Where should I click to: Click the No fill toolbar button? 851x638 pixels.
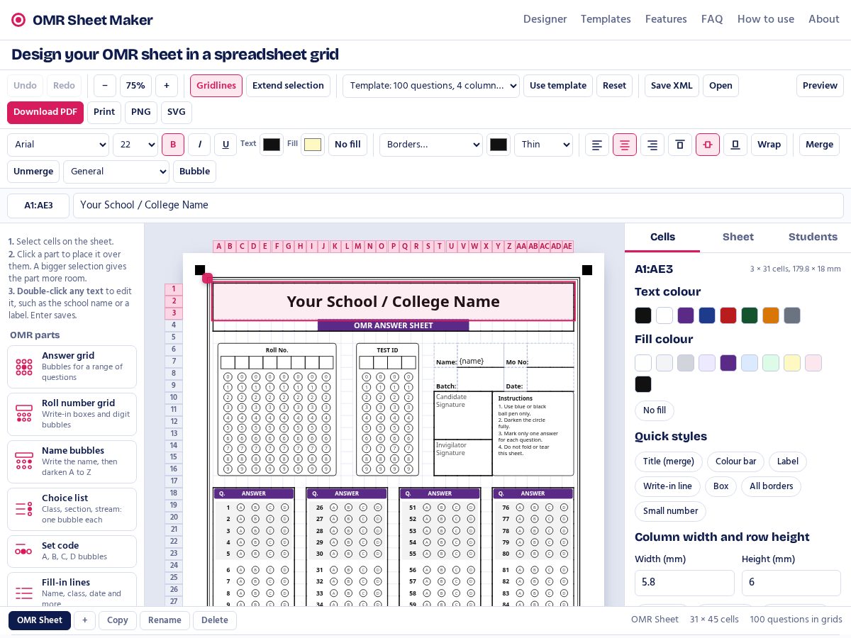click(x=347, y=145)
